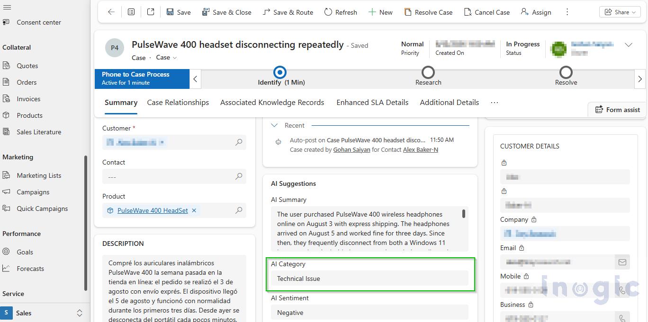Screen dimensions: 648x322
Task: Open Quotes in sidebar
Action: point(27,66)
